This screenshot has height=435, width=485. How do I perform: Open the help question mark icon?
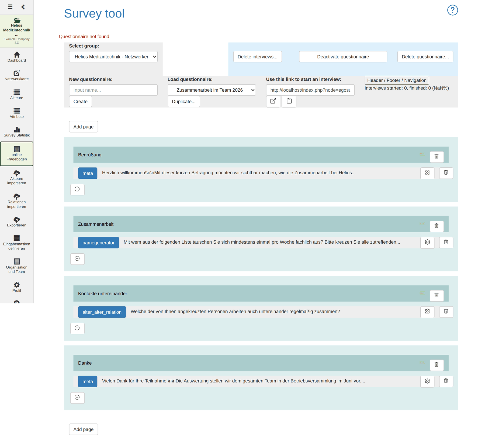[x=452, y=10]
